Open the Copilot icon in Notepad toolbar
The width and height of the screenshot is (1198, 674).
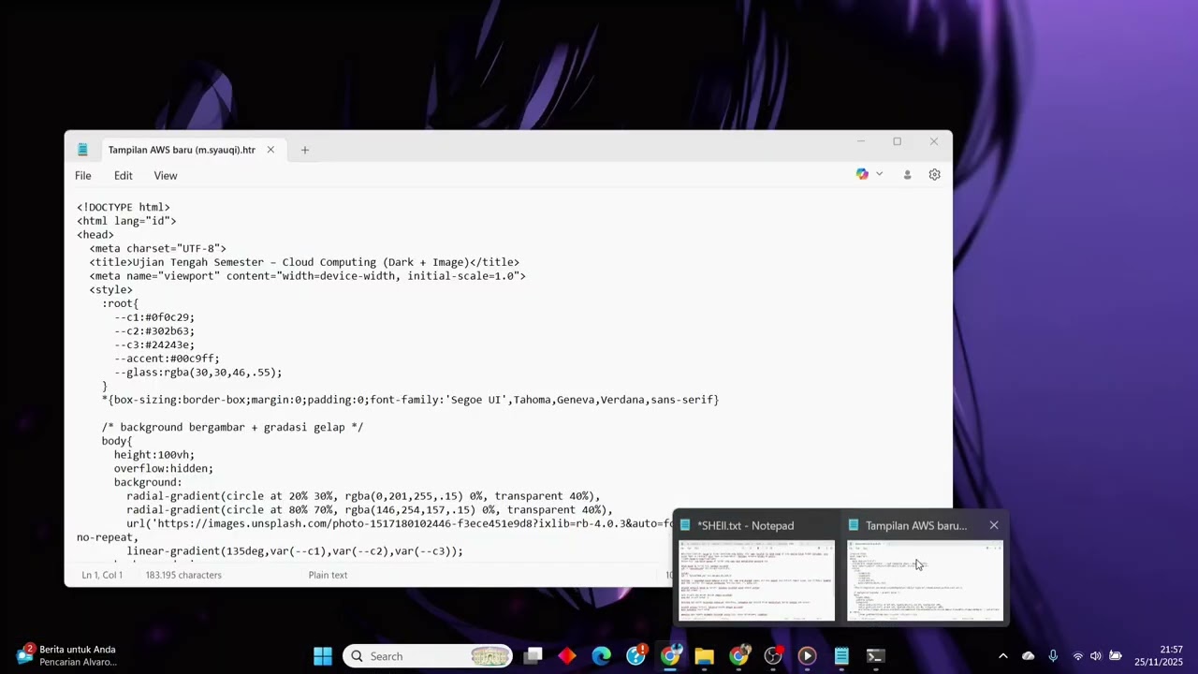(x=862, y=175)
